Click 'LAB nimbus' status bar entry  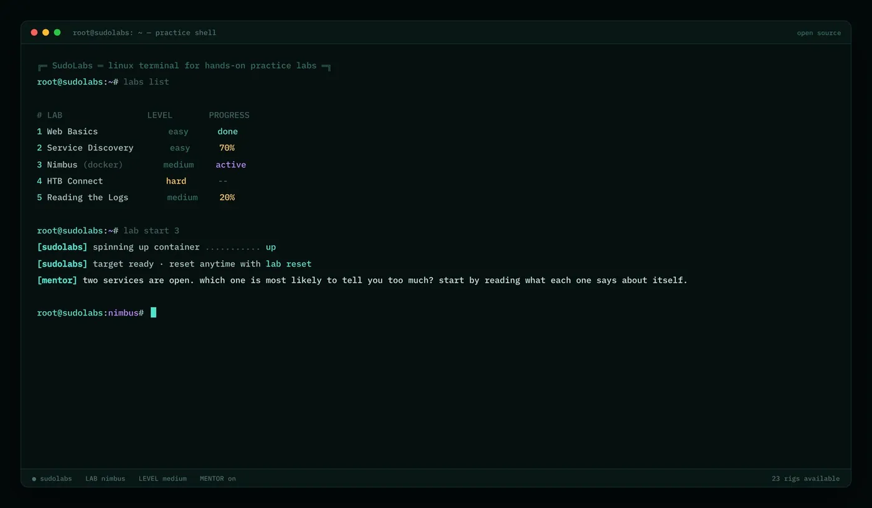105,479
